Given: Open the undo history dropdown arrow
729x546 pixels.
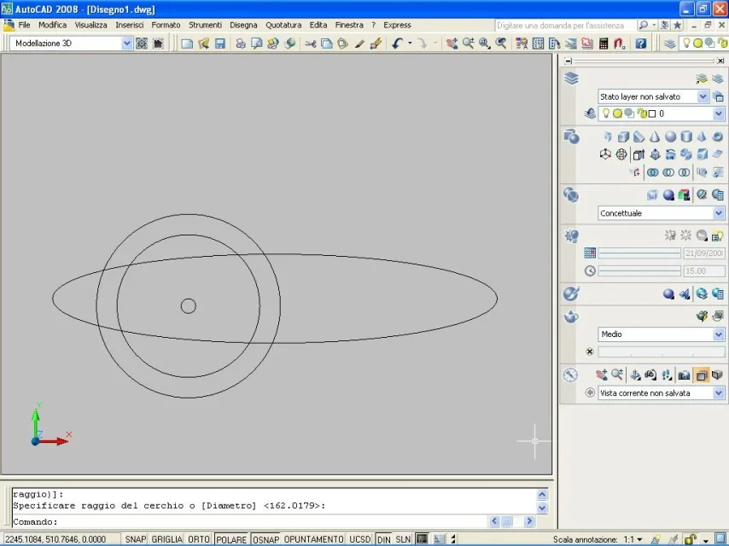Looking at the screenshot, I should [x=410, y=44].
